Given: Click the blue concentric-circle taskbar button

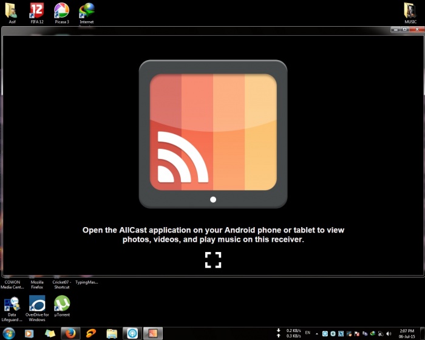Looking at the screenshot, I should [x=132, y=333].
